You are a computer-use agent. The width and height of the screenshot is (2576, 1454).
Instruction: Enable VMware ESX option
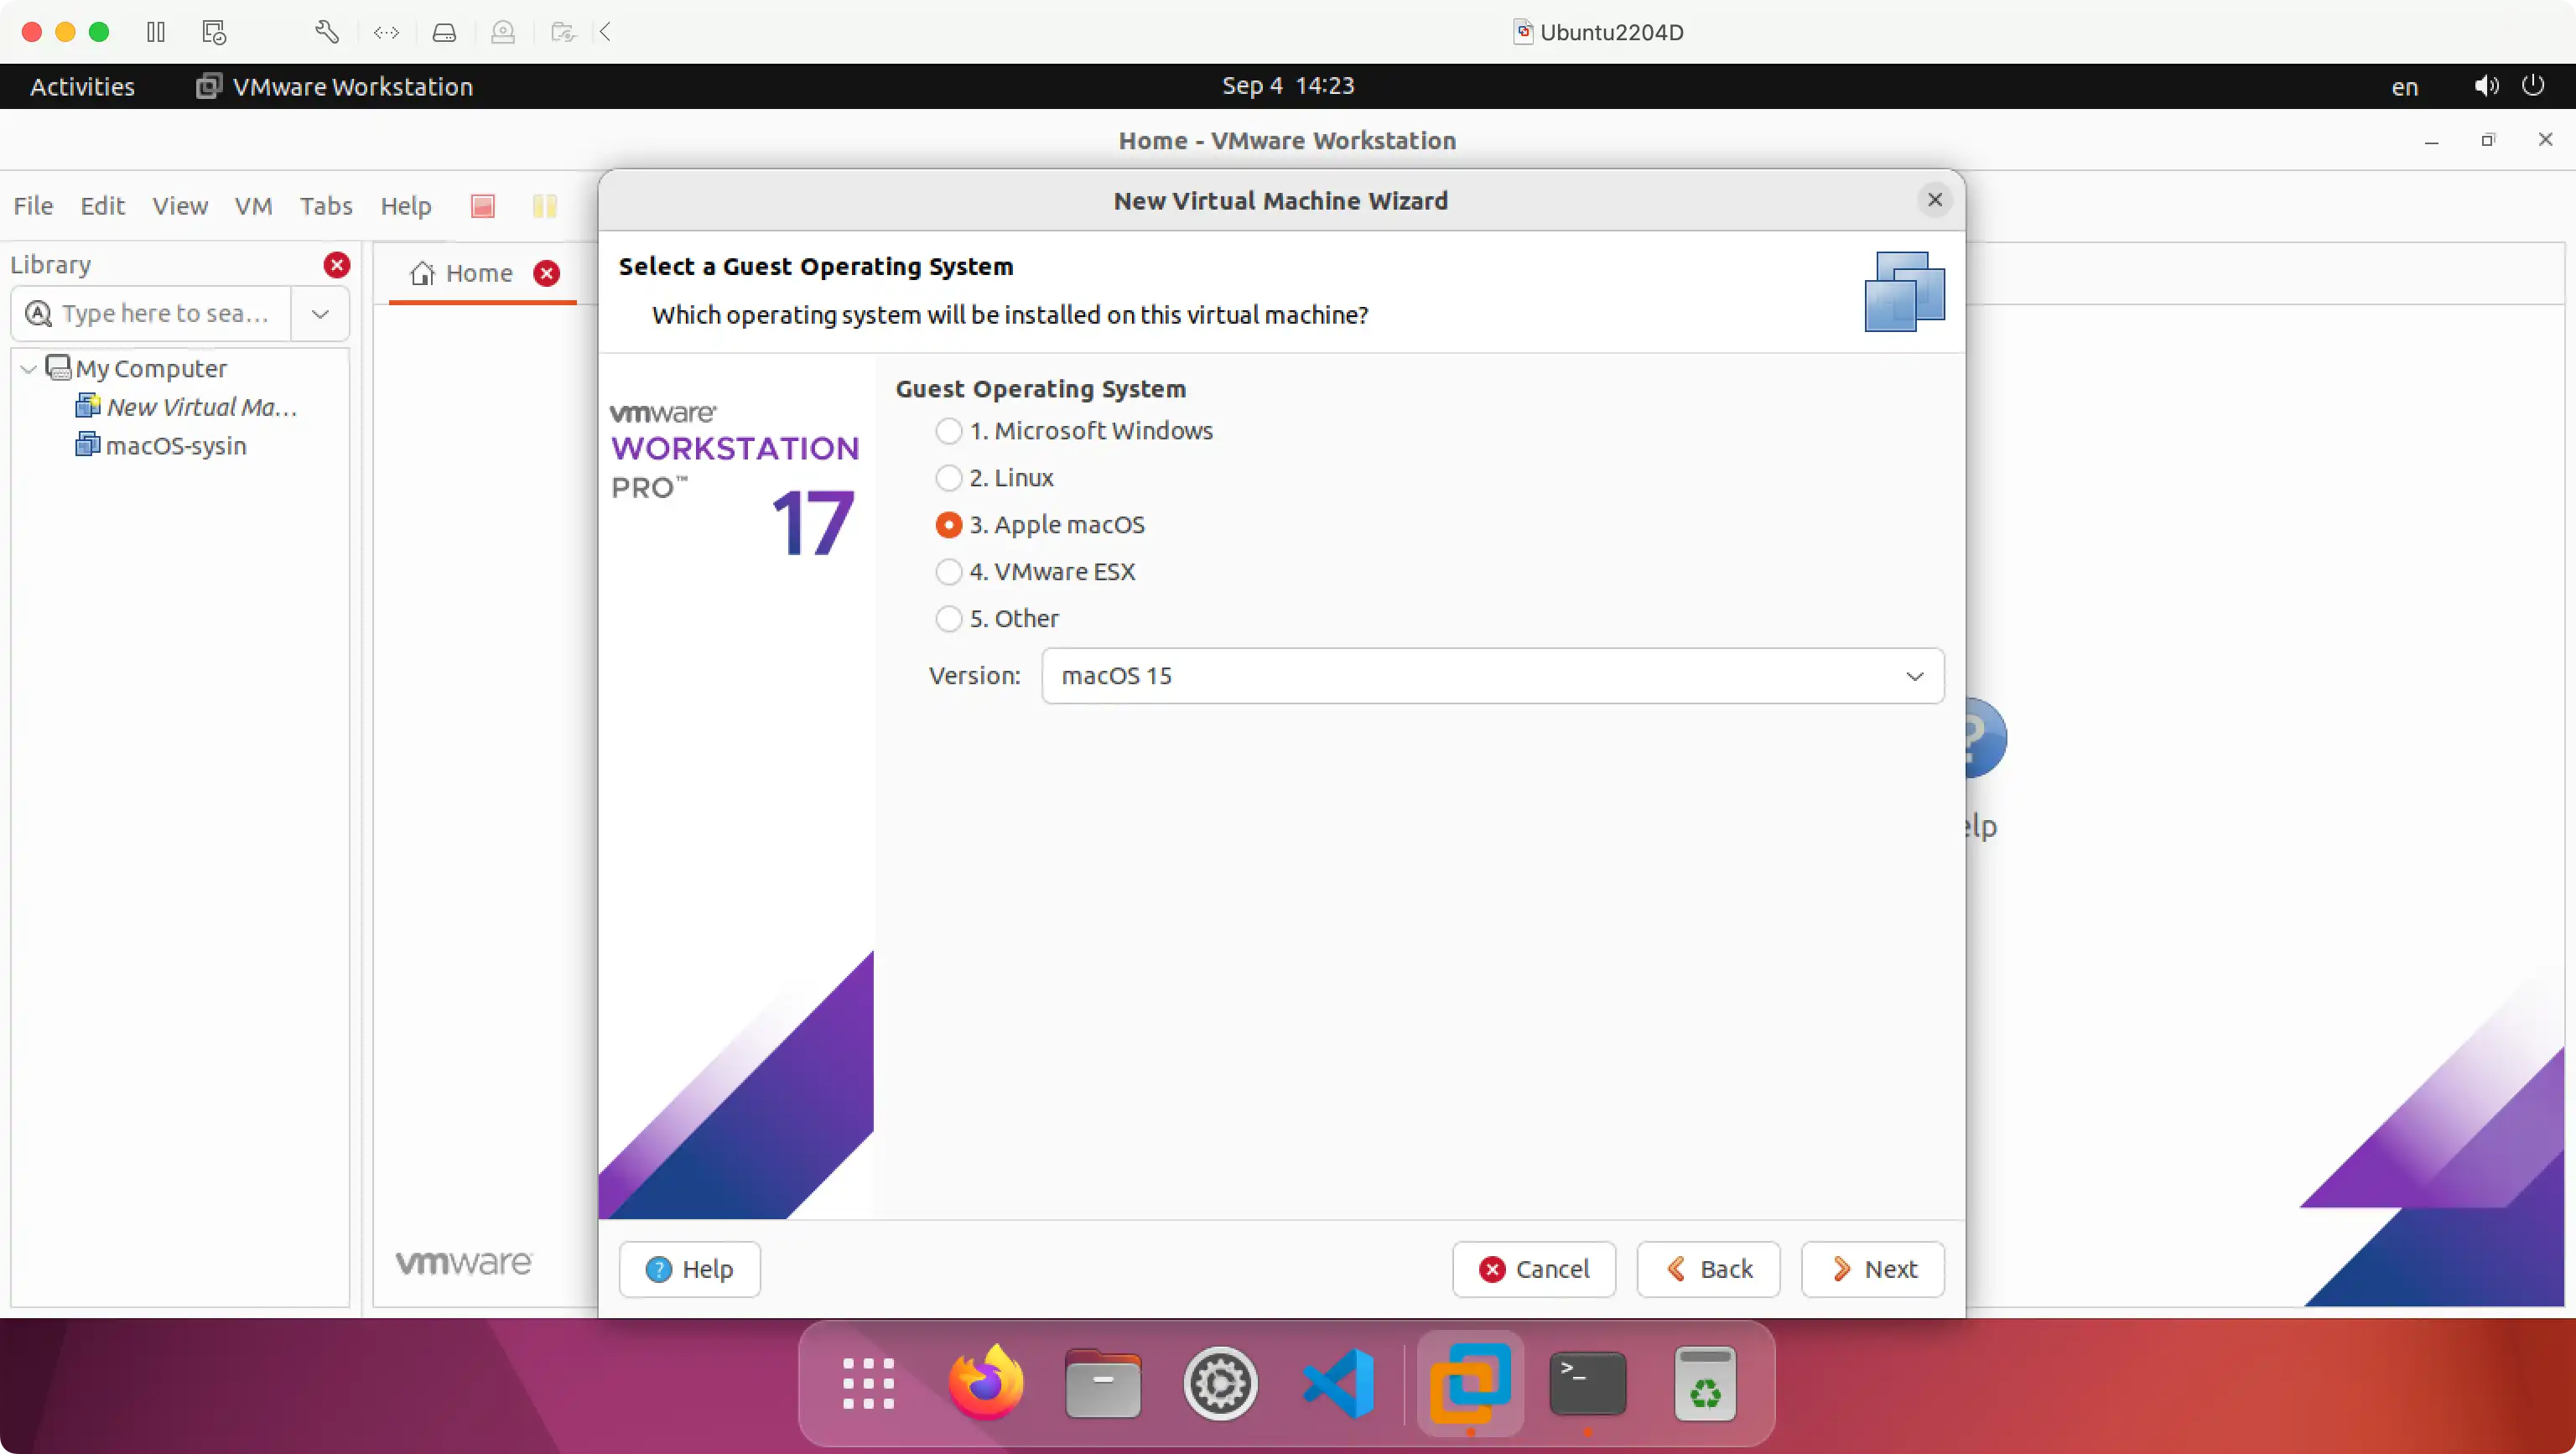947,571
